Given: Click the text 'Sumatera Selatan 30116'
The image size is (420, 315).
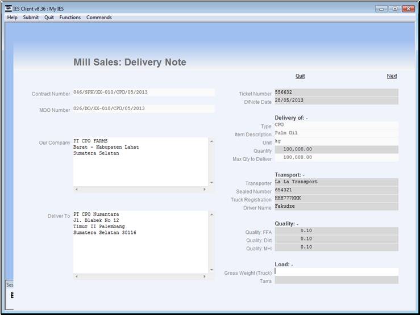Looking at the screenshot, I should coord(105,233).
